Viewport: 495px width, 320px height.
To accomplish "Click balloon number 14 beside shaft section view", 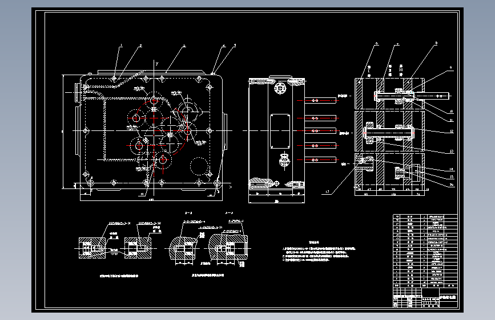I will tap(452, 169).
